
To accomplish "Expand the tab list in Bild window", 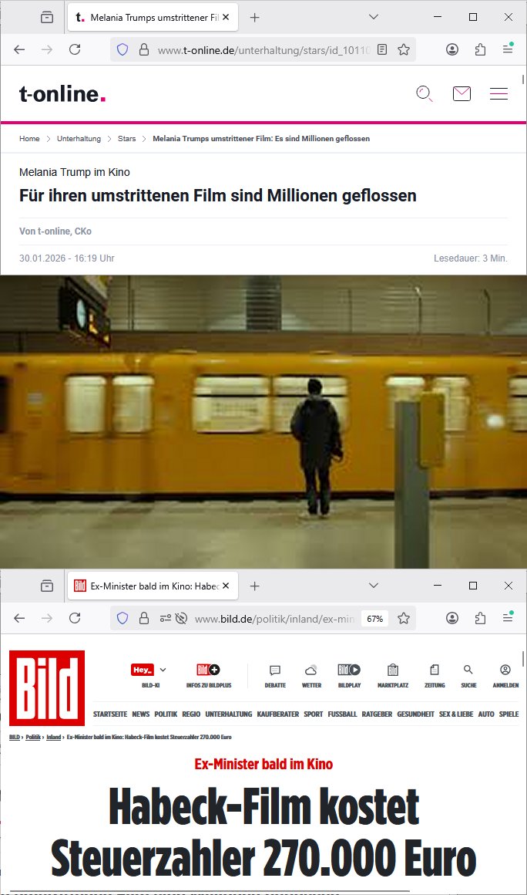I will point(374,586).
